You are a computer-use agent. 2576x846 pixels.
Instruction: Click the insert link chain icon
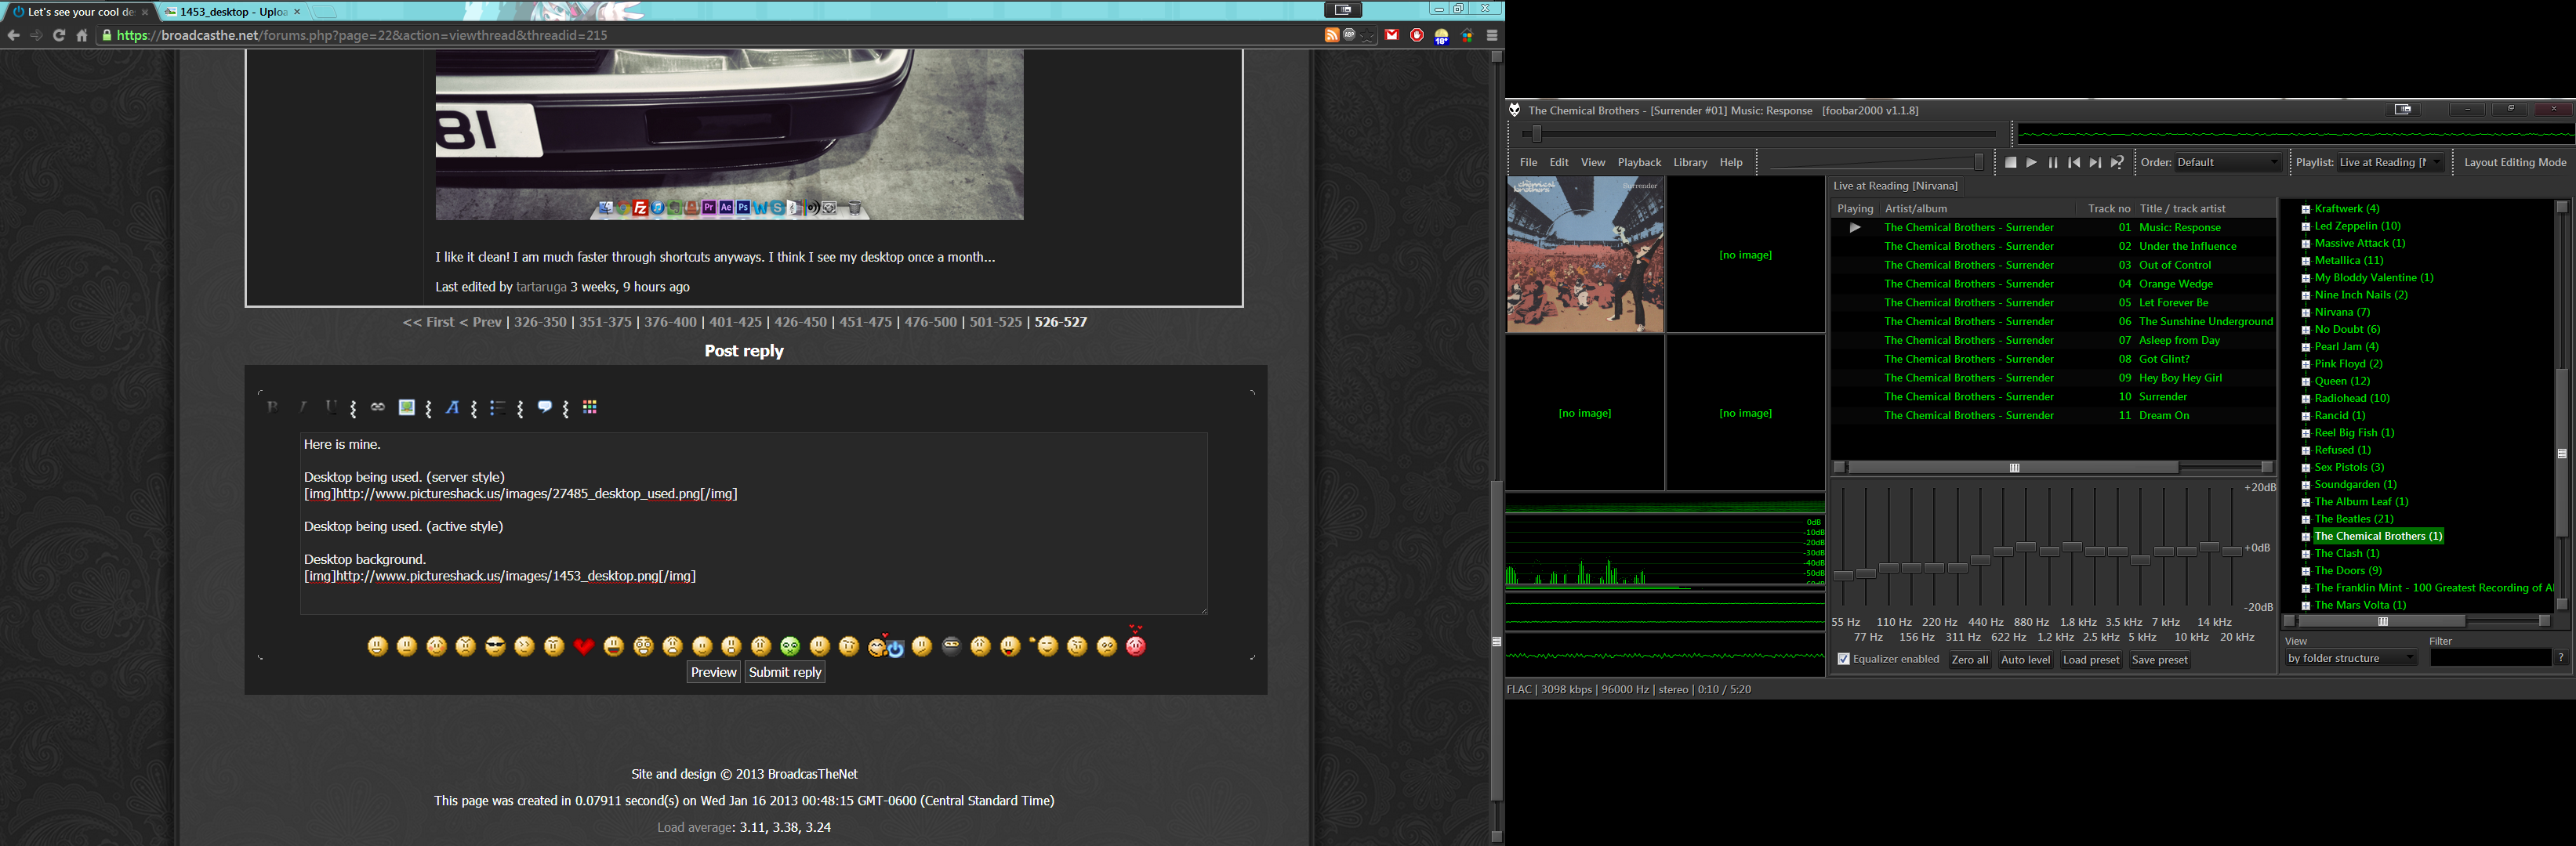[377, 407]
